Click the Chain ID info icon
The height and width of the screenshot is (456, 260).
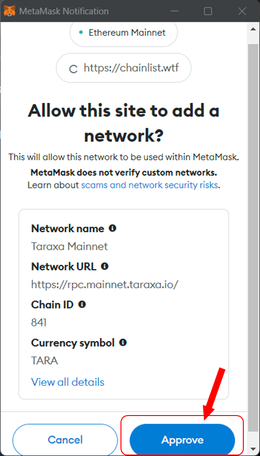(x=82, y=305)
